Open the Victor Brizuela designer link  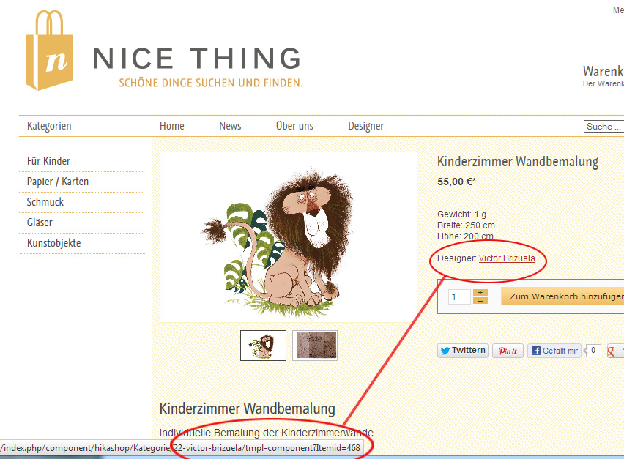click(x=507, y=258)
